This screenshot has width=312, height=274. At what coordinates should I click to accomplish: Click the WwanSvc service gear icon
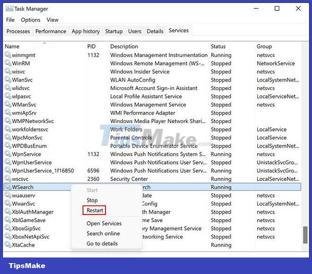click(x=8, y=203)
